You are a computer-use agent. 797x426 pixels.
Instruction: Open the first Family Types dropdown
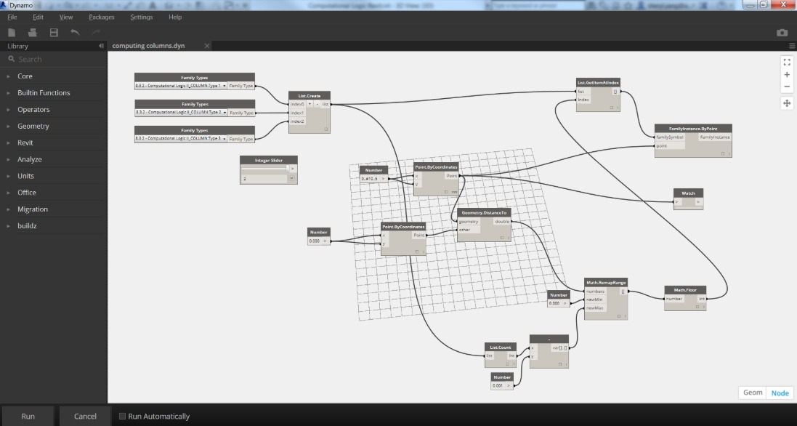pos(180,86)
